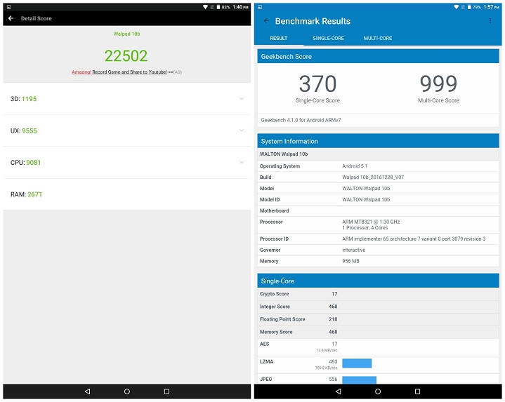Viewport: 505px width, 402px height.
Task: Tap recent apps button on AnTuTu screen
Action: pyautogui.click(x=166, y=391)
